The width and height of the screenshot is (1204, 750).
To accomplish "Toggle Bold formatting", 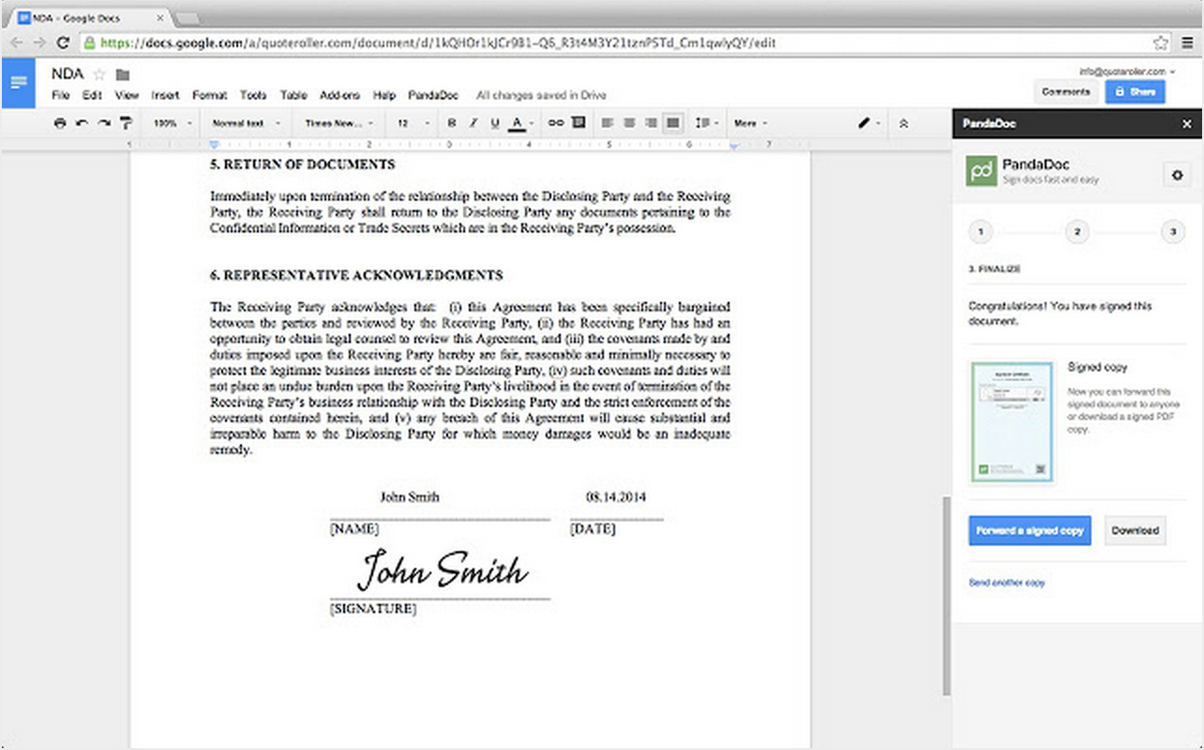I will pos(452,123).
